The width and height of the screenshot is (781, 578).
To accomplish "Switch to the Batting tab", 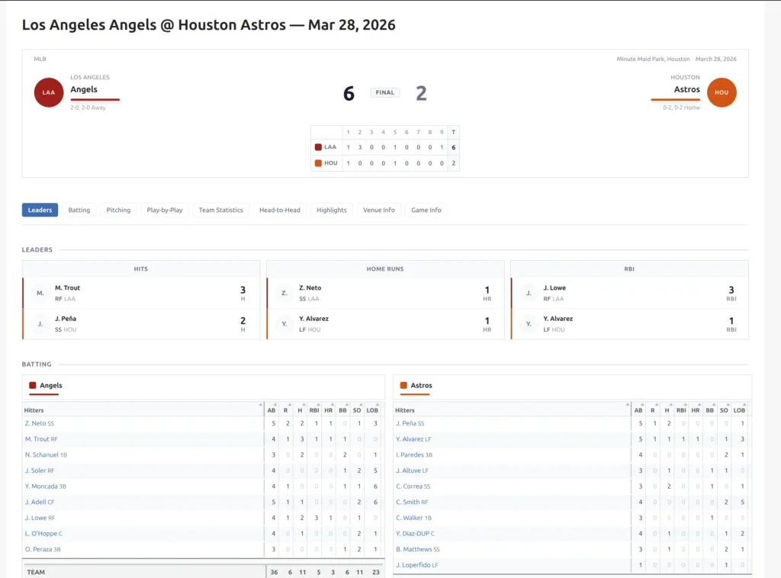I will (79, 210).
